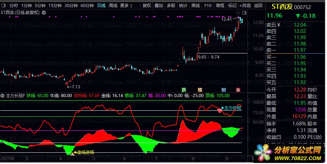Screen dimensions: 327x164
Task: Switch to the 5分钟 period
Action: click(40, 6)
